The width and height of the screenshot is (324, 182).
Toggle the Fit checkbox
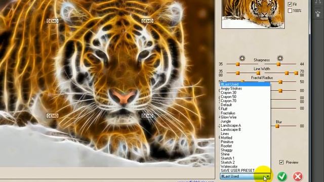tap(290, 4)
